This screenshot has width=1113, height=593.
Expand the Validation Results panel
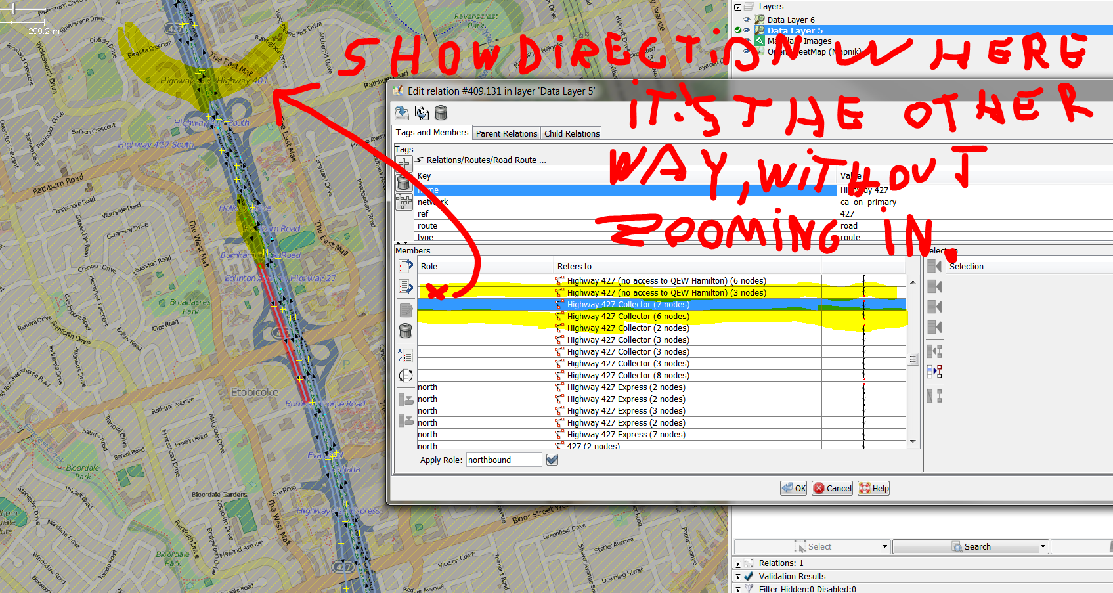tap(737, 577)
